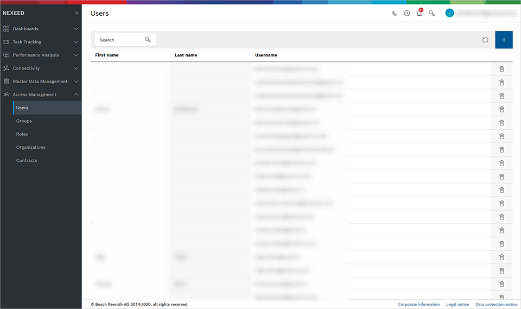Open the help question mark icon
The image size is (521, 309).
coord(406,13)
